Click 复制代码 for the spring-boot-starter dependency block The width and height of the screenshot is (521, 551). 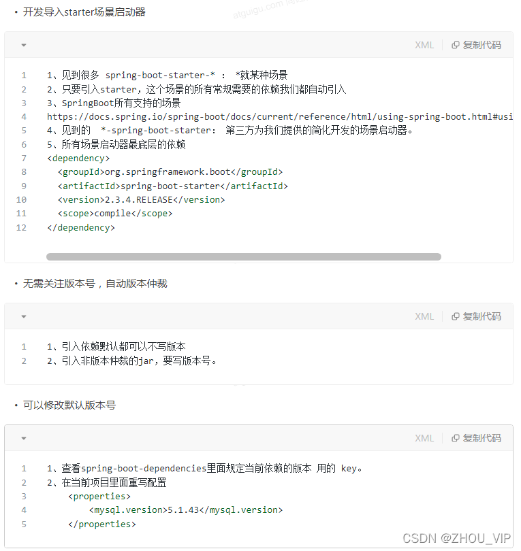click(476, 45)
